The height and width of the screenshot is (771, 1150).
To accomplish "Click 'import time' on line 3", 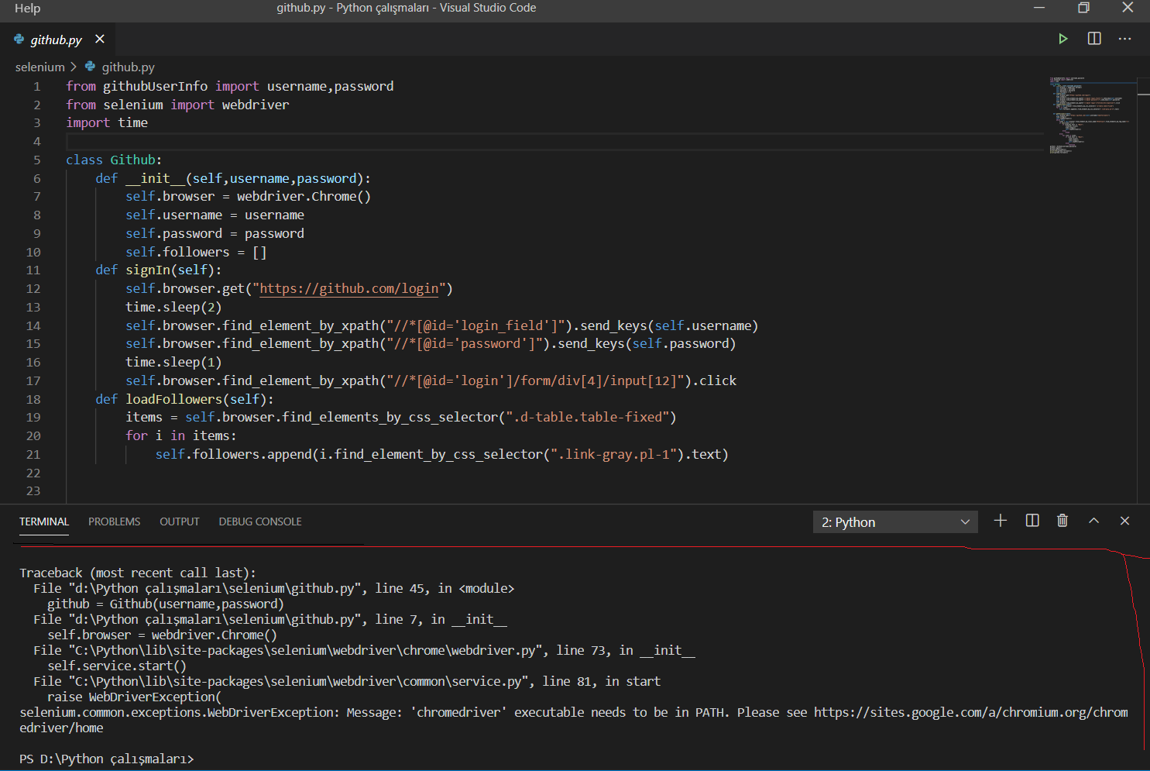I will coord(107,123).
